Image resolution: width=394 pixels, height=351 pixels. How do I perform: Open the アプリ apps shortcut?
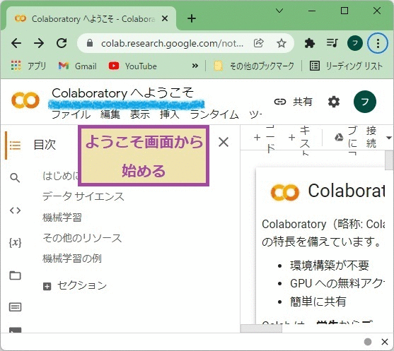click(x=28, y=66)
